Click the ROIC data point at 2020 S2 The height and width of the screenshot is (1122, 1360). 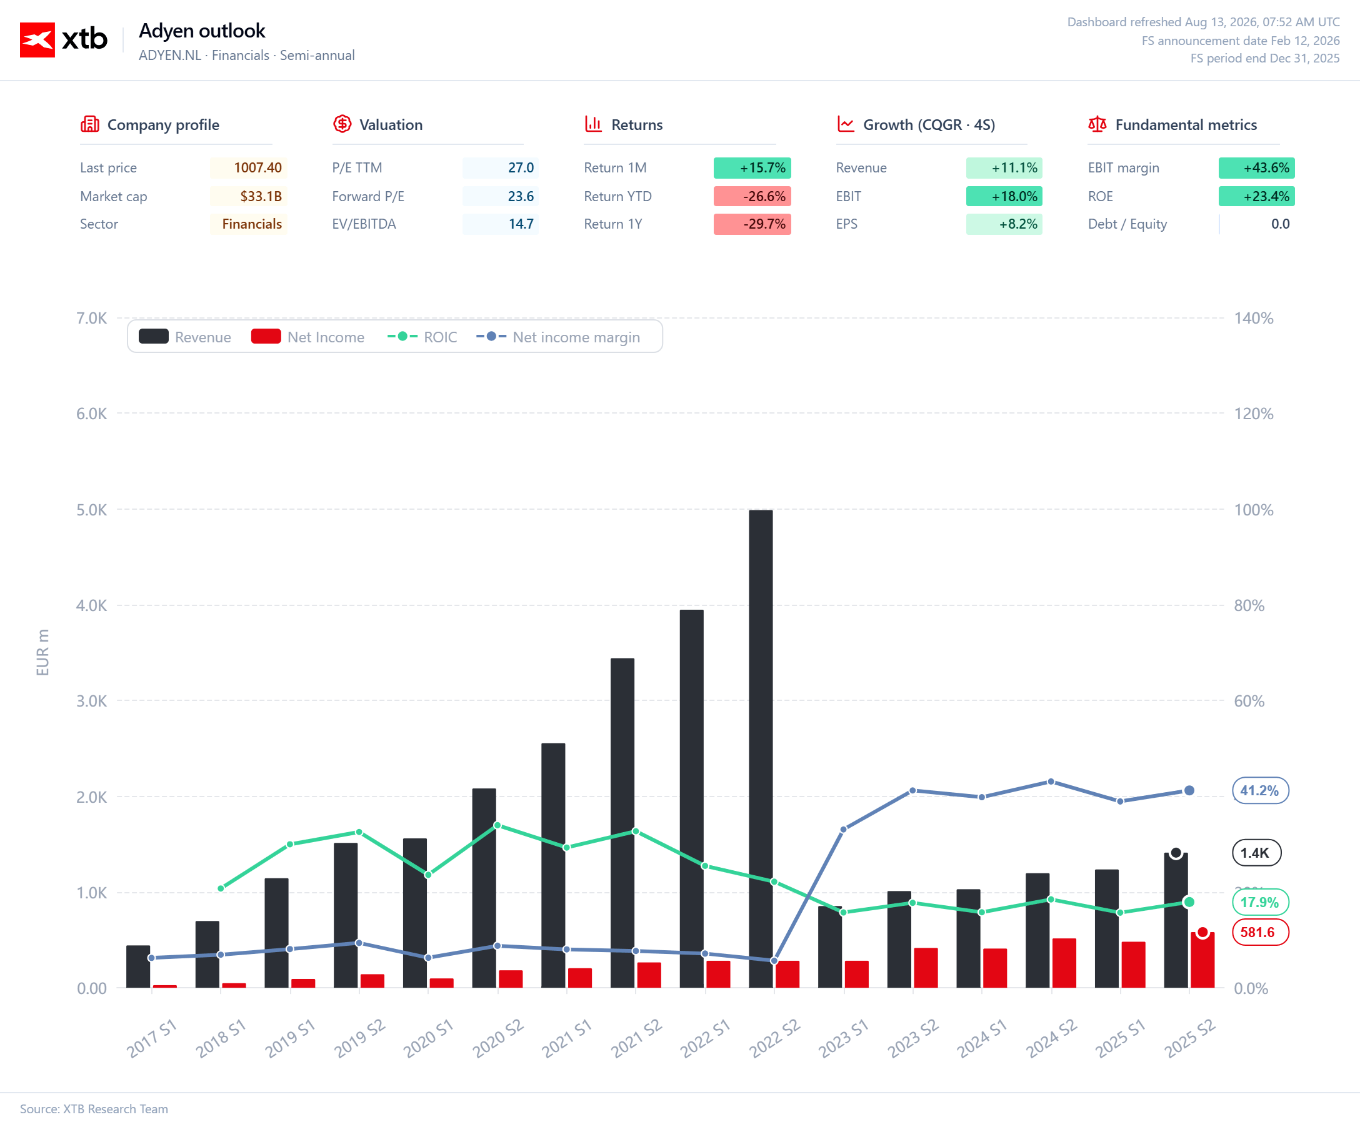point(497,825)
